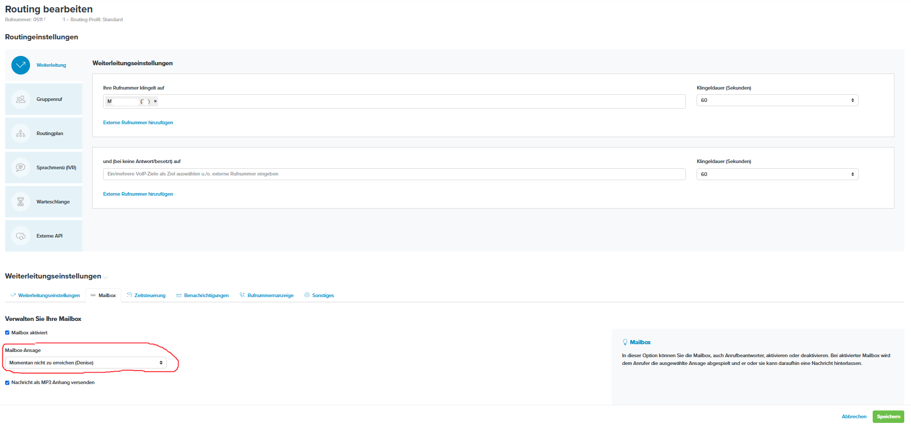Click the lightbulb icon beside Mailbox info
This screenshot has width=911, height=426.
625,342
